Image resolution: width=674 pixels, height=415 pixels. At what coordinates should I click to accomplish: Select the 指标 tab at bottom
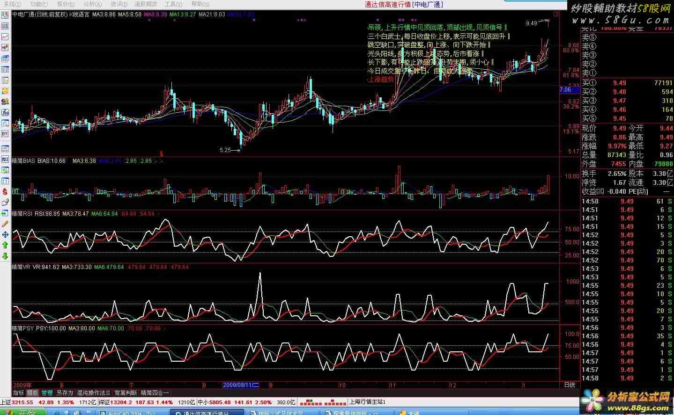tap(18, 393)
